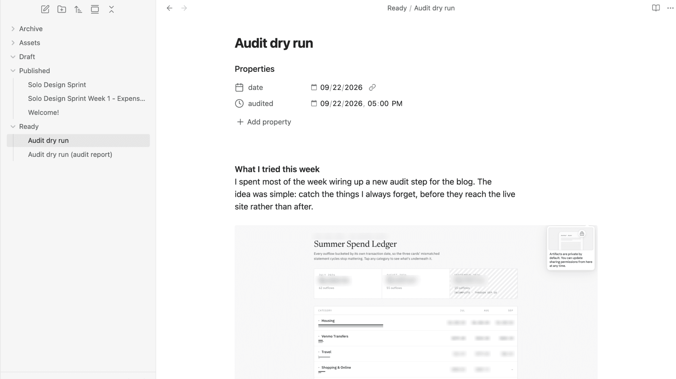Toggle auto-reveal current file icon
Image resolution: width=676 pixels, height=379 pixels.
pos(95,9)
